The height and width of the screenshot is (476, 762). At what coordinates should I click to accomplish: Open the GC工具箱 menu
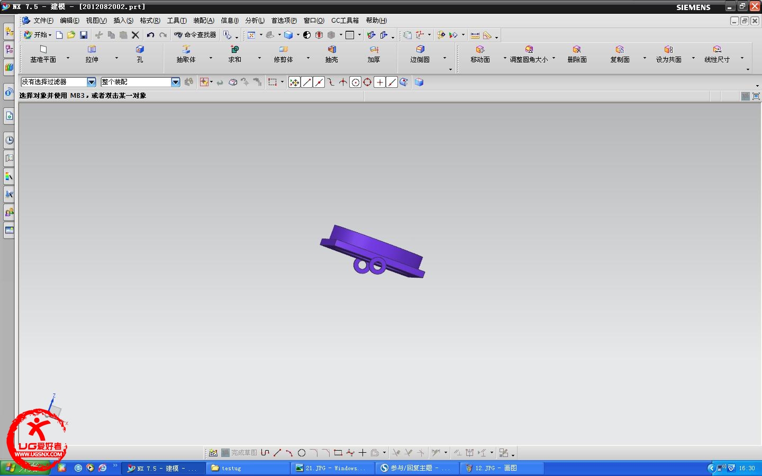[x=345, y=21]
